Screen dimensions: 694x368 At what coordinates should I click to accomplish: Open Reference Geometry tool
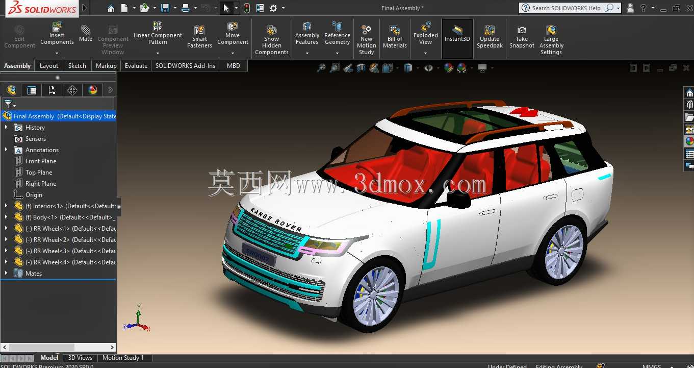(337, 33)
